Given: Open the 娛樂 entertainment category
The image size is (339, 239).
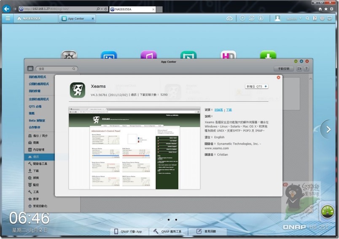Looking at the screenshot, I should click(33, 178).
